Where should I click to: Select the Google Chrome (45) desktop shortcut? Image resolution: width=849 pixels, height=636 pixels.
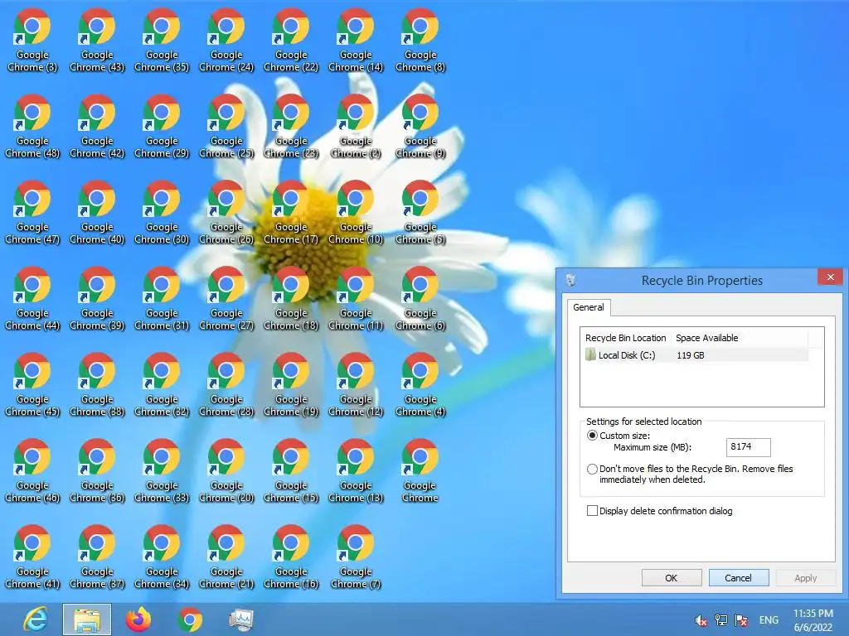point(32,384)
